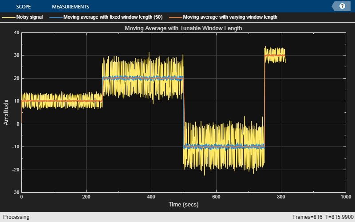Hide the fixed window length (50) legend label
The height and width of the screenshot is (222, 355).
[x=113, y=17]
